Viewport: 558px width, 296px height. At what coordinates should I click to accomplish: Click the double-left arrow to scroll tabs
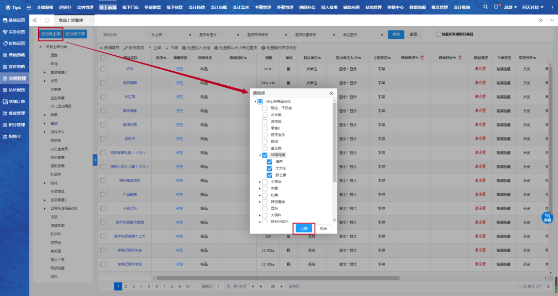coord(35,20)
